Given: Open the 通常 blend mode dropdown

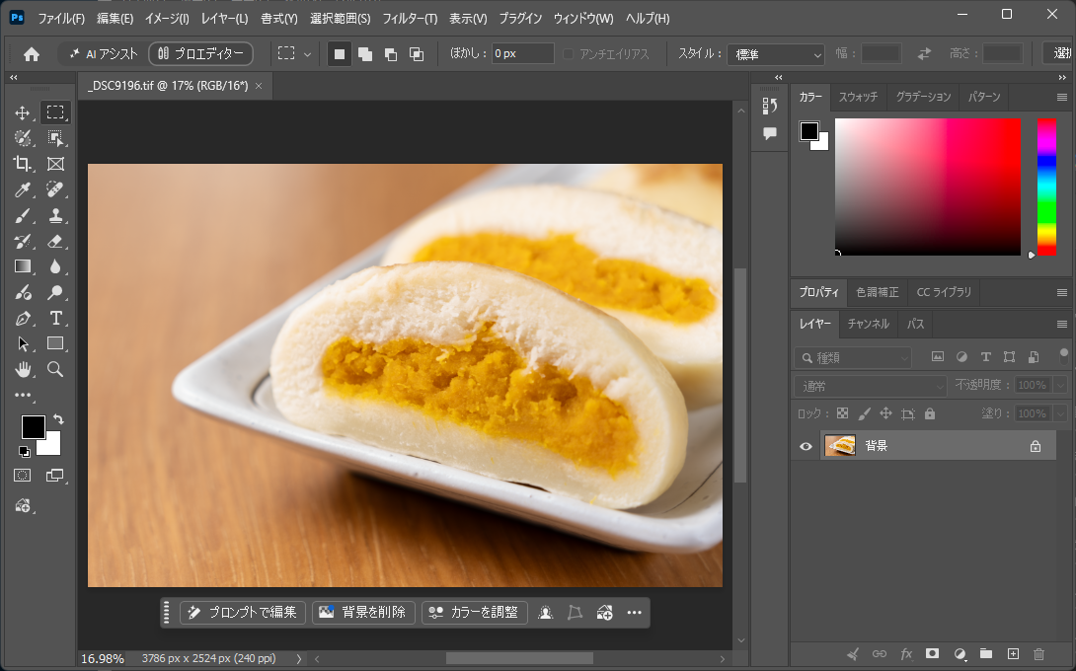Looking at the screenshot, I should point(871,386).
